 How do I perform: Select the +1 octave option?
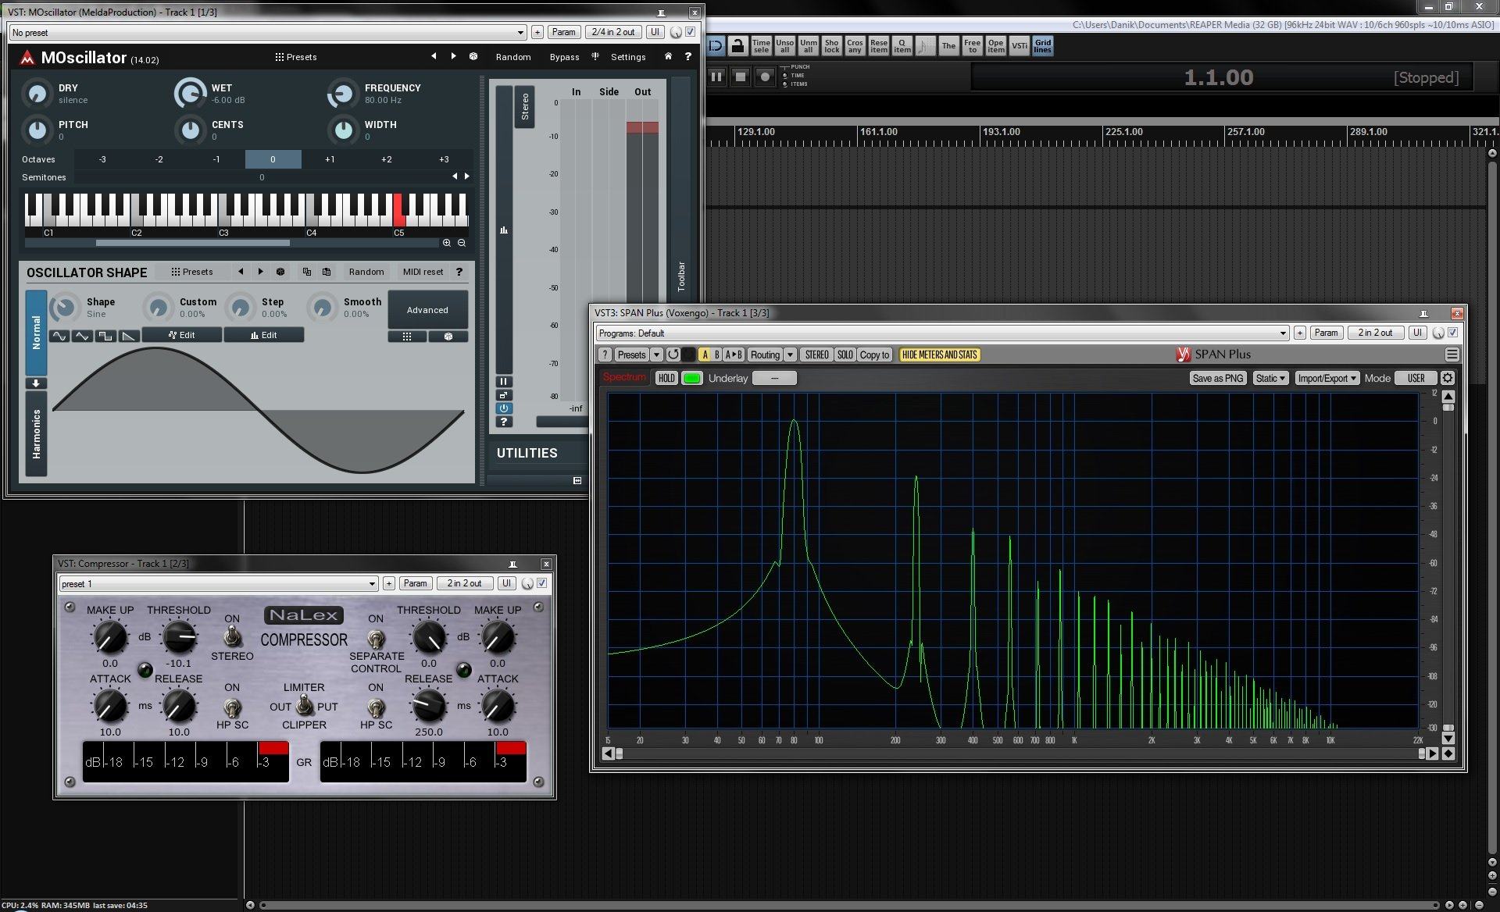click(330, 159)
